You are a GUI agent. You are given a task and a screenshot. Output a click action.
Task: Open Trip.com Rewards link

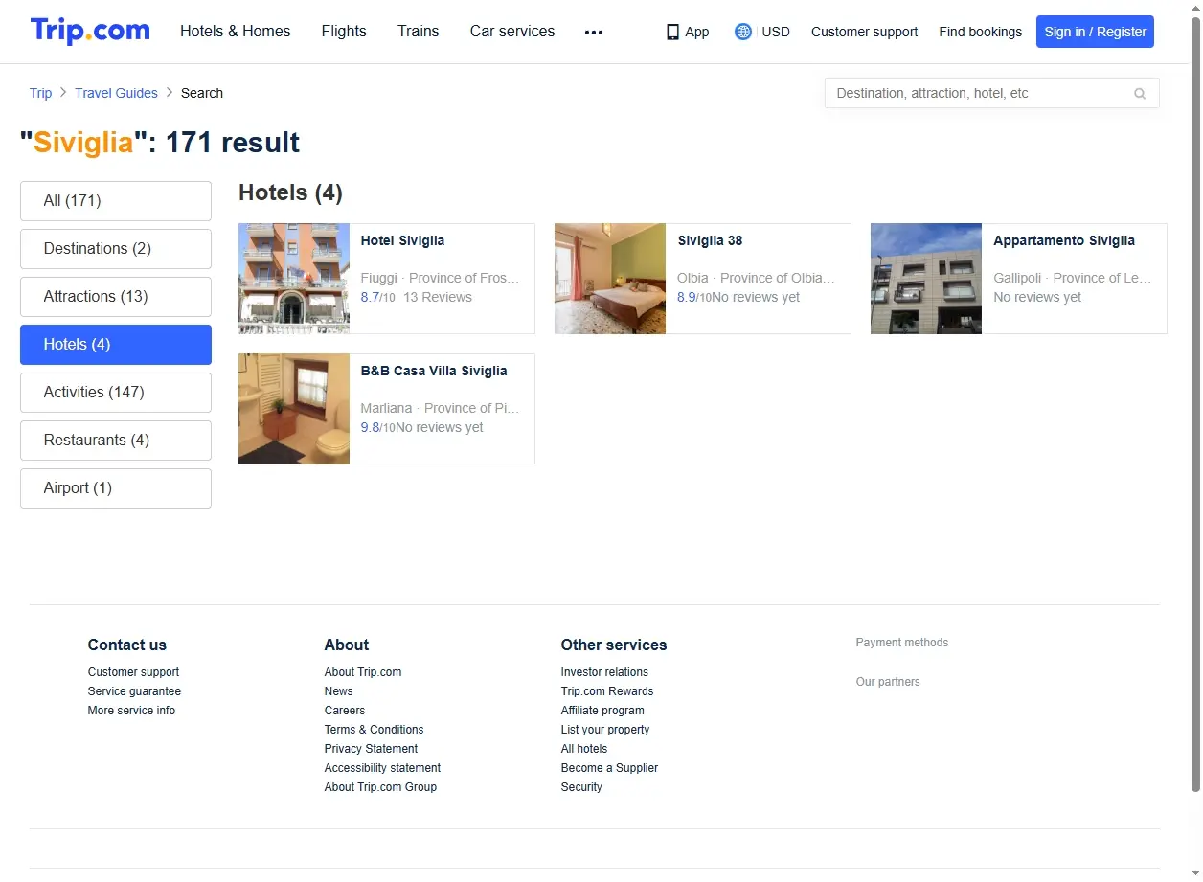[x=607, y=691]
